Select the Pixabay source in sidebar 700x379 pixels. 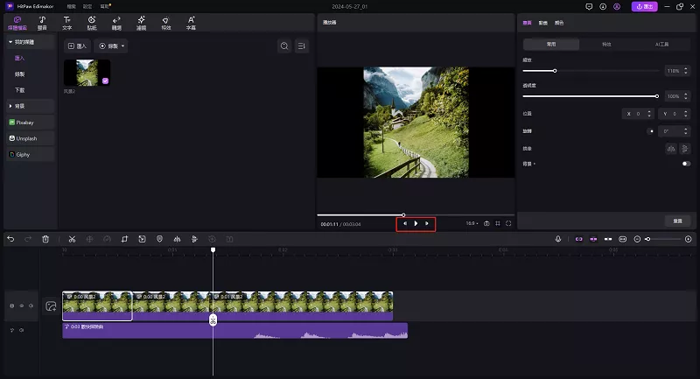tap(26, 123)
